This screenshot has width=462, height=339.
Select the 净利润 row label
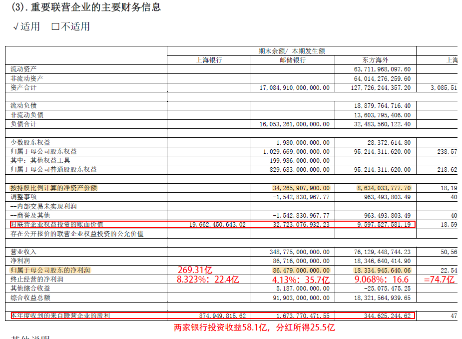click(x=20, y=261)
